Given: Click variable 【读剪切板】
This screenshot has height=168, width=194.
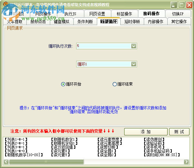Looking at the screenshot, I should (x=108, y=147).
